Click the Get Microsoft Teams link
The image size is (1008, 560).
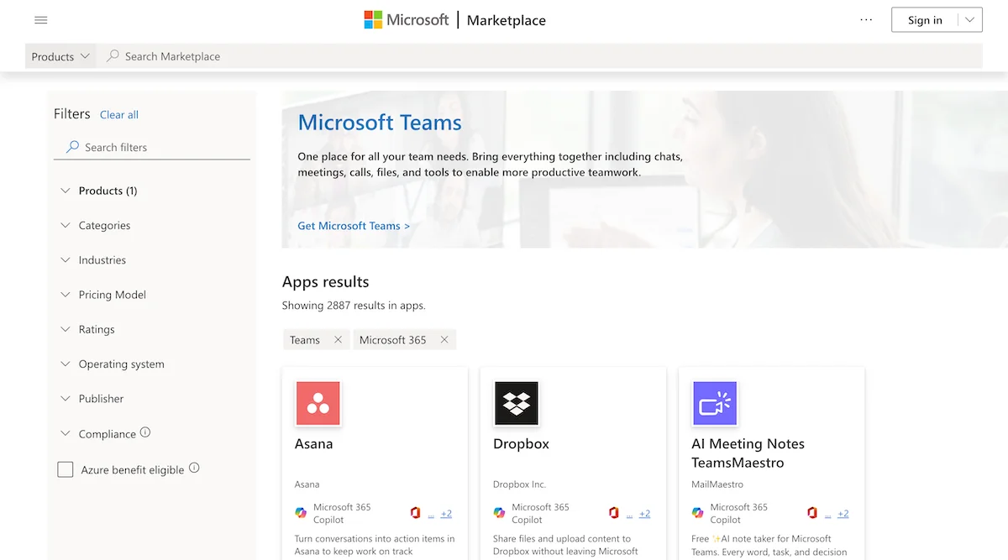[354, 225]
